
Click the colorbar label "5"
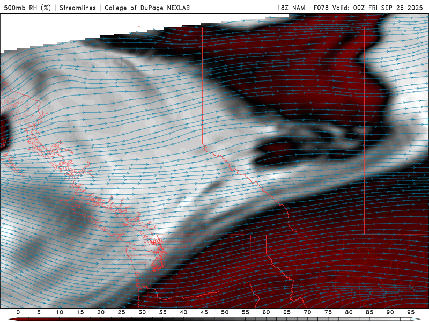[x=39, y=312]
